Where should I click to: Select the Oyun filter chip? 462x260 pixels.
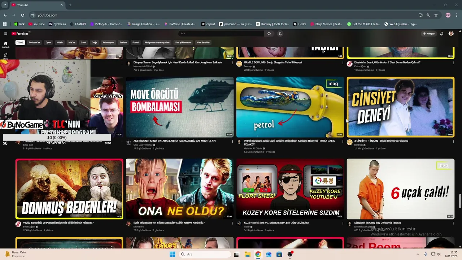[48, 43]
